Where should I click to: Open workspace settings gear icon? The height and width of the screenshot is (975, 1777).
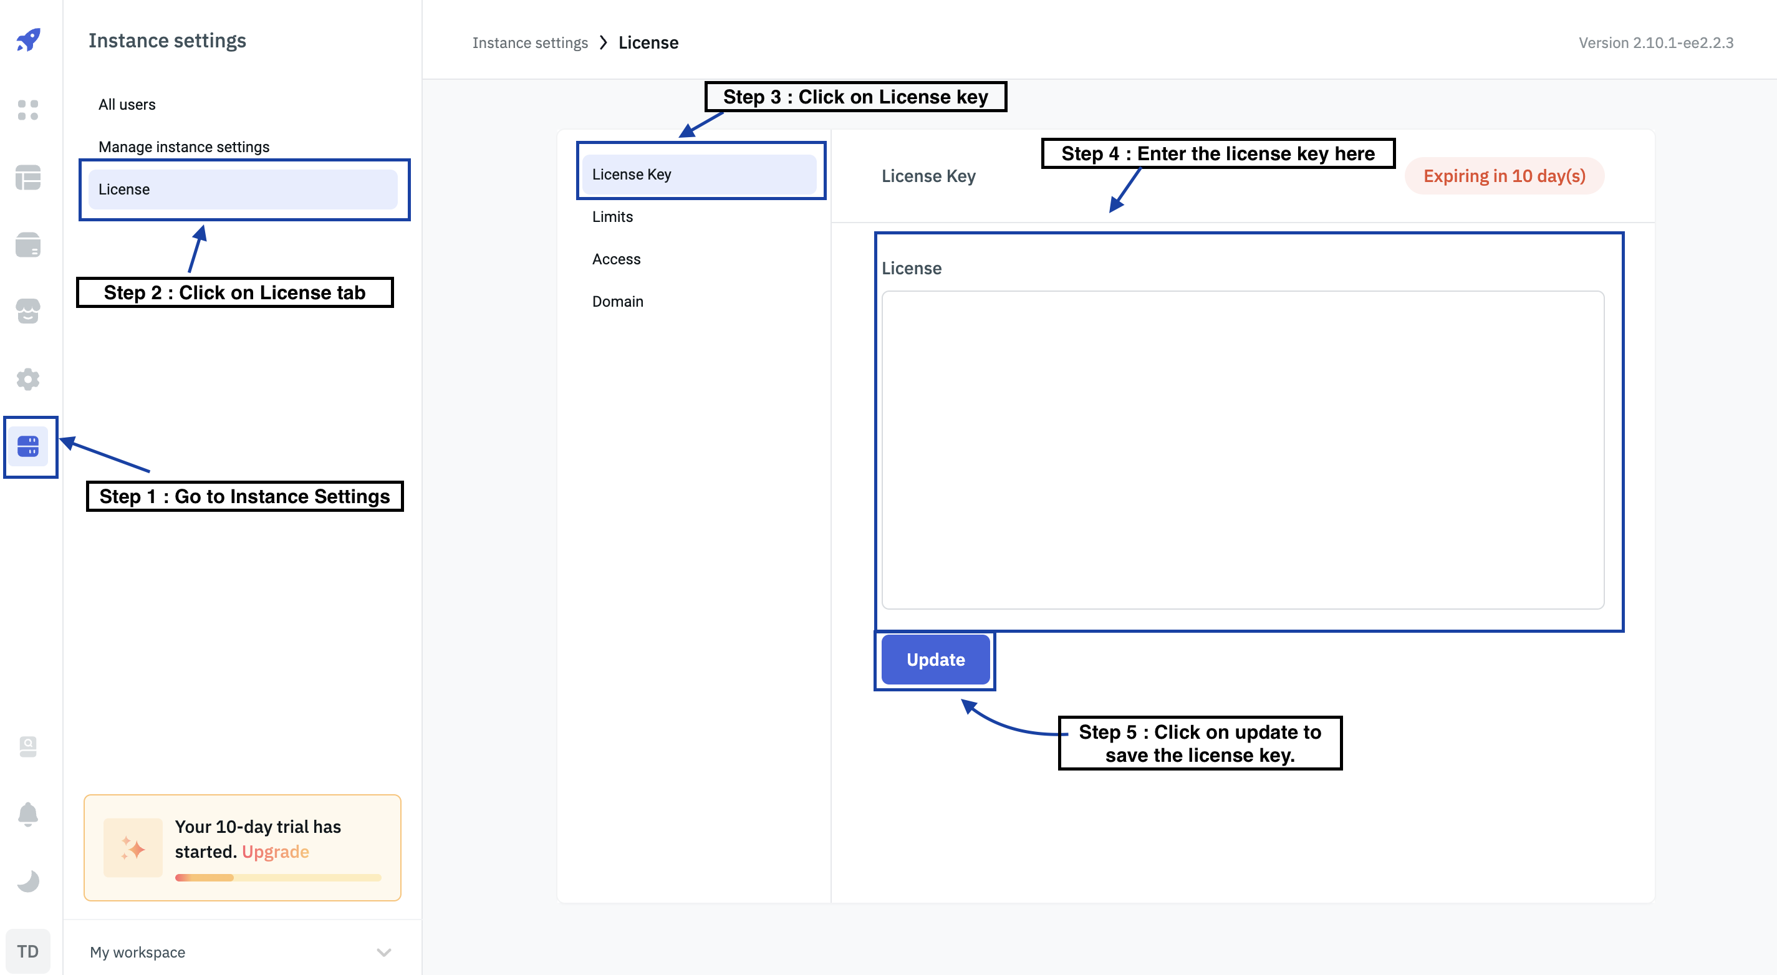(28, 378)
